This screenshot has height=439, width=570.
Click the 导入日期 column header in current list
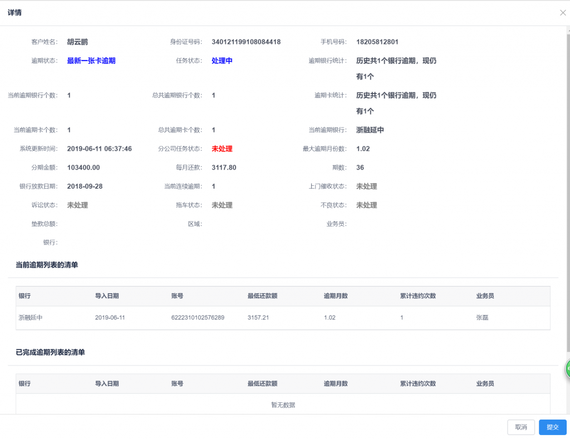point(107,296)
